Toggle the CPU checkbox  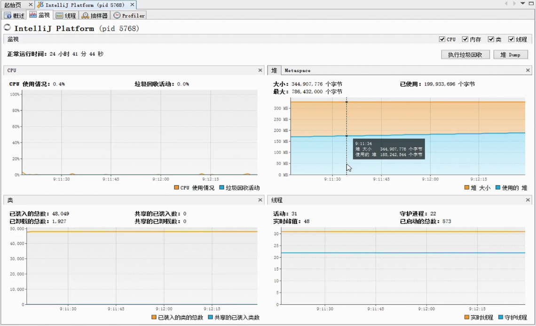442,40
